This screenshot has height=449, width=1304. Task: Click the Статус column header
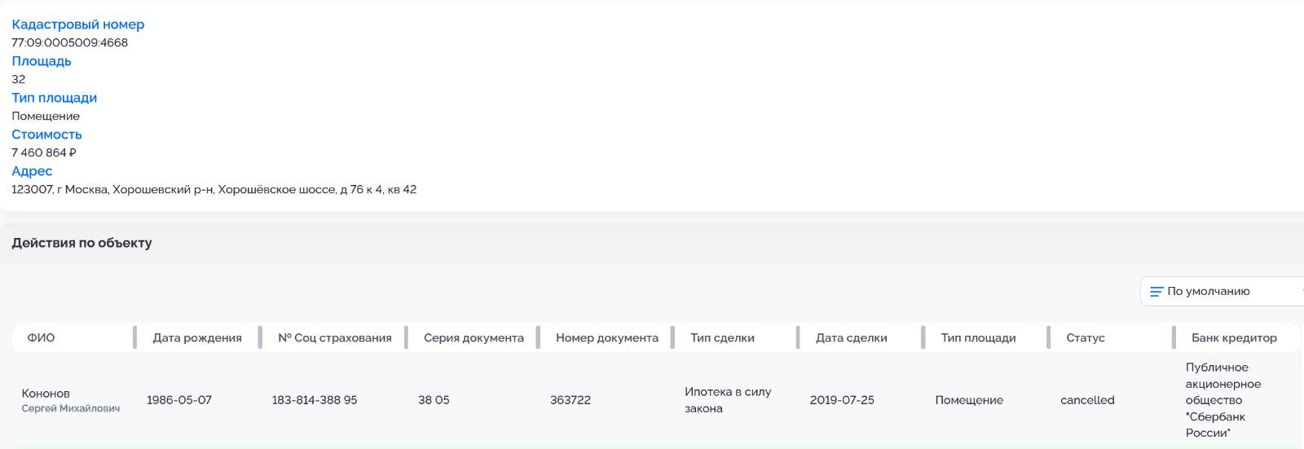point(1085,338)
